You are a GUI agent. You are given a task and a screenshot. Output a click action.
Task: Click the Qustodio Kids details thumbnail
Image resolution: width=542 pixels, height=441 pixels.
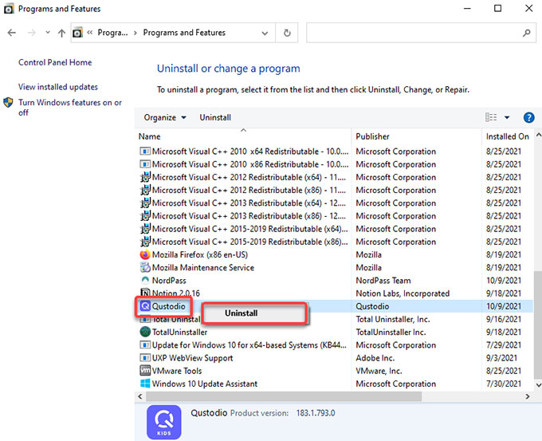coord(164,422)
